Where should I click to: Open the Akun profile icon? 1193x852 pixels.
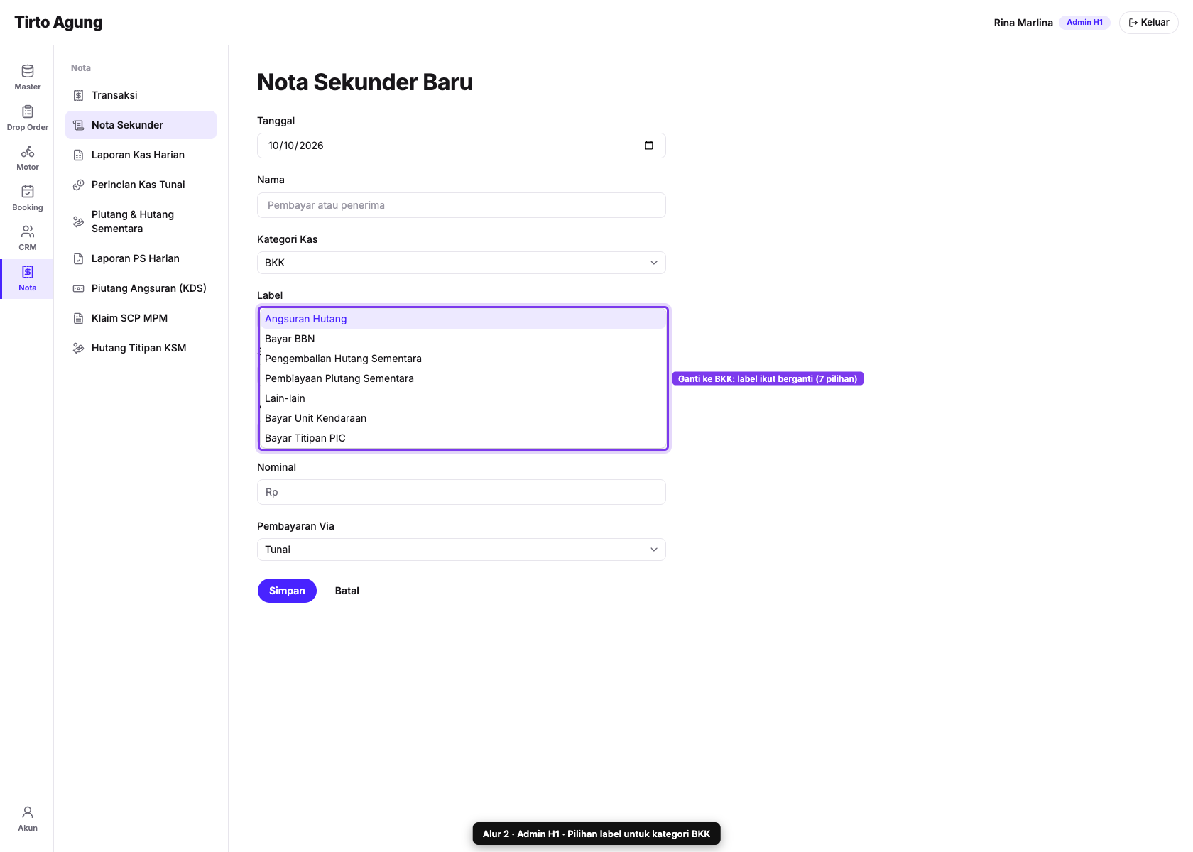click(28, 812)
